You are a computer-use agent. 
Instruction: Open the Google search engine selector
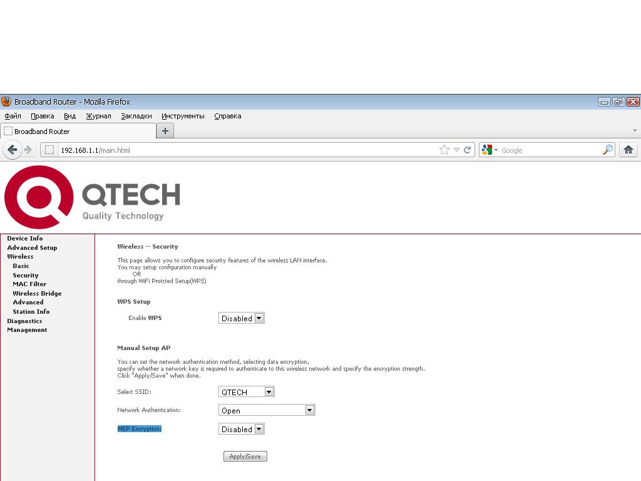(490, 150)
